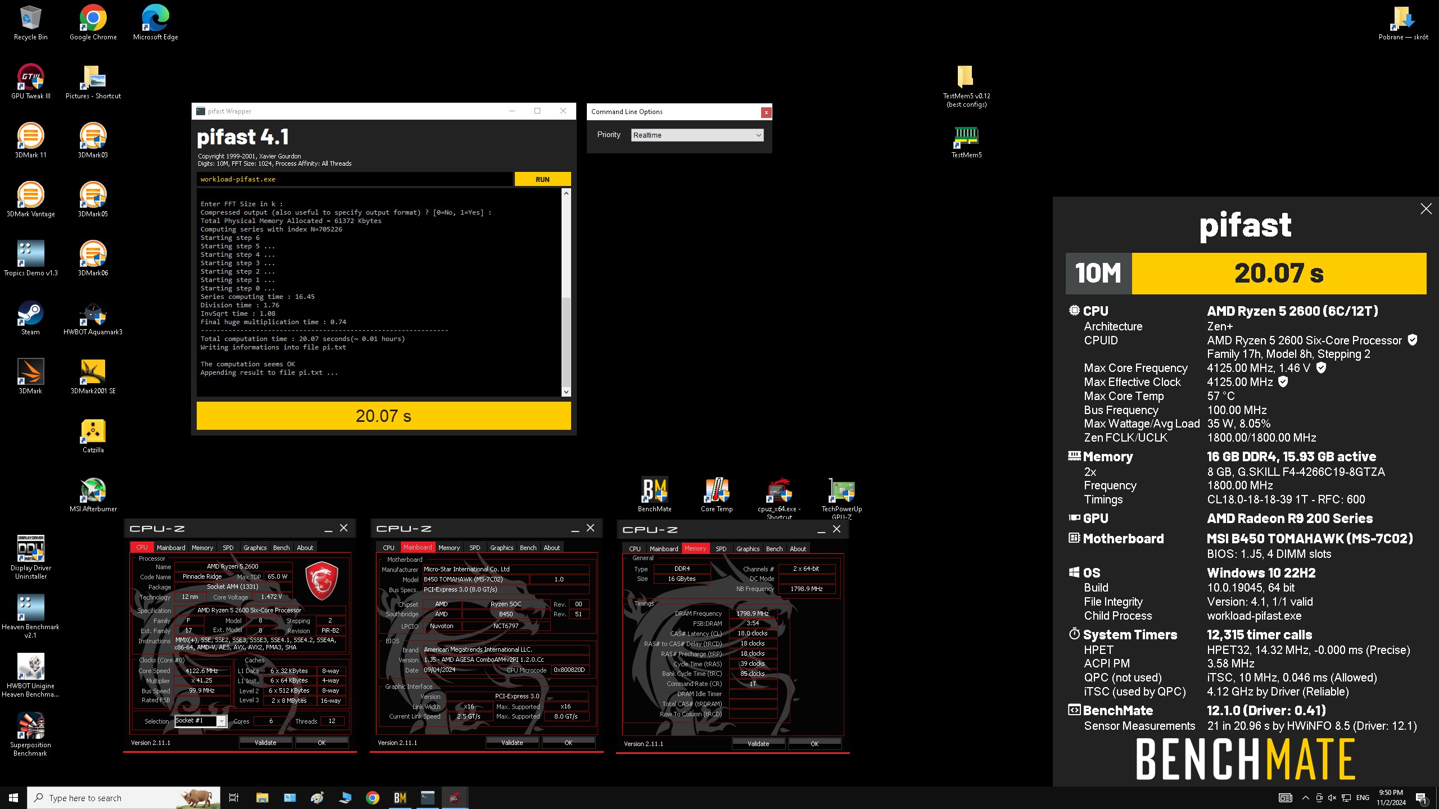Image resolution: width=1439 pixels, height=809 pixels.
Task: Open the Pictures - Shortcut folder icon
Action: pyautogui.click(x=93, y=82)
